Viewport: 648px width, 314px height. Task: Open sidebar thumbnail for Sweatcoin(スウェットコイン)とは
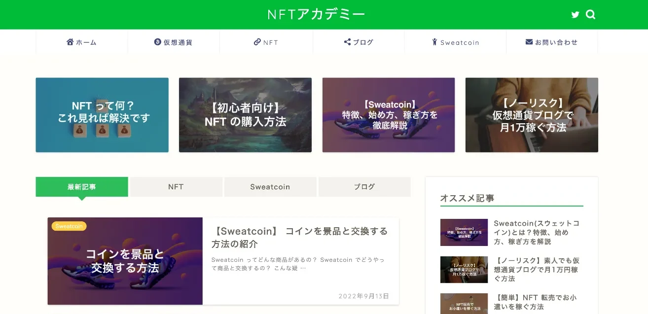[464, 232]
